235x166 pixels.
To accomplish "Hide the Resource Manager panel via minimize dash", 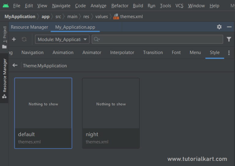I will [x=229, y=27].
